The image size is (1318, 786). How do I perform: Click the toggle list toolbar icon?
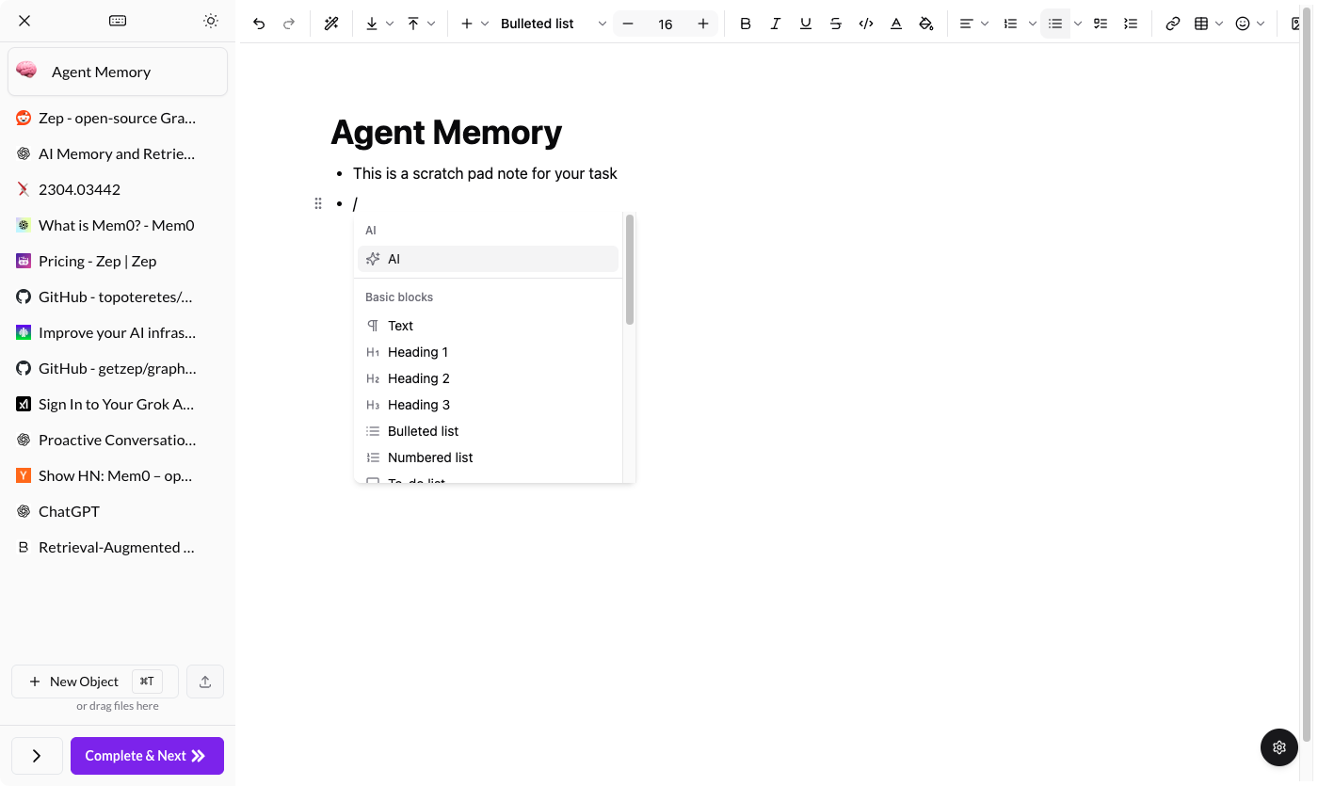point(1131,24)
